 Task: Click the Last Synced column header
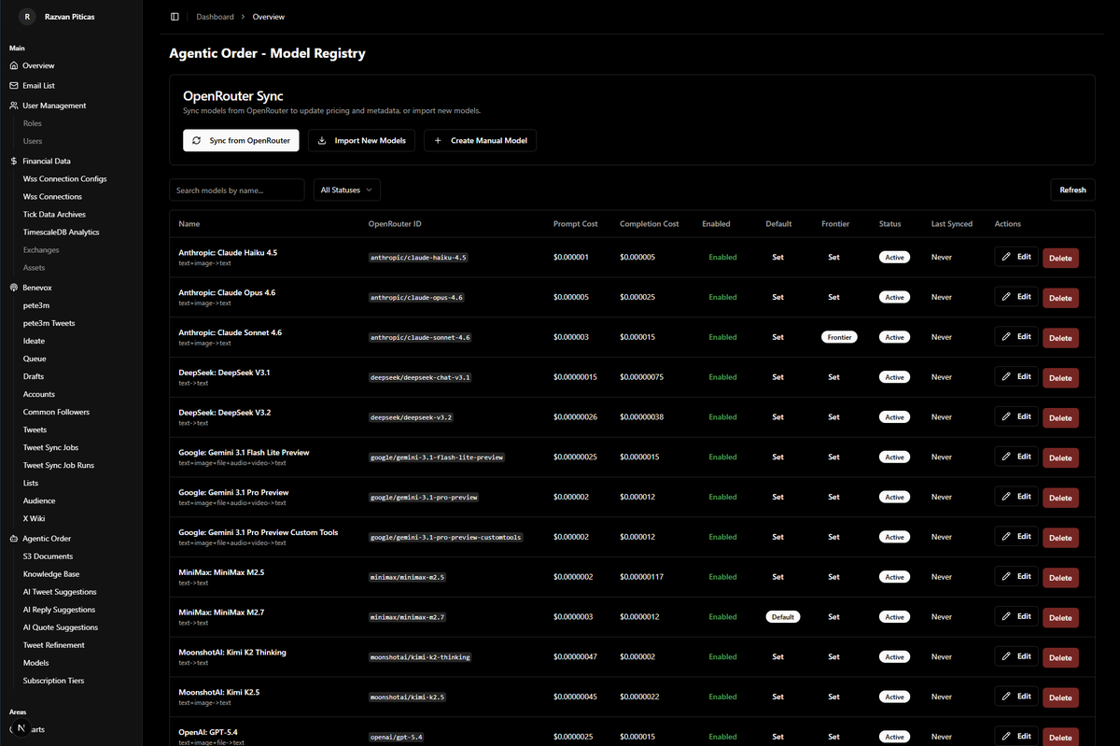(x=952, y=224)
